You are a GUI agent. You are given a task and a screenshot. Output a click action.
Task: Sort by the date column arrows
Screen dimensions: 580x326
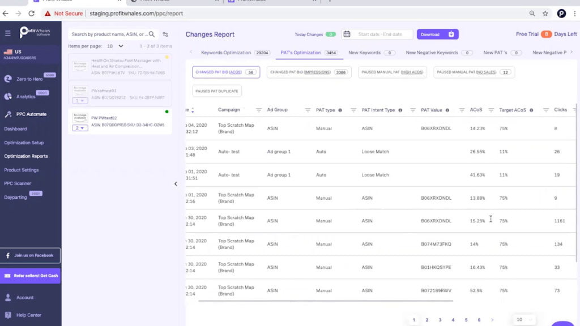tap(193, 110)
